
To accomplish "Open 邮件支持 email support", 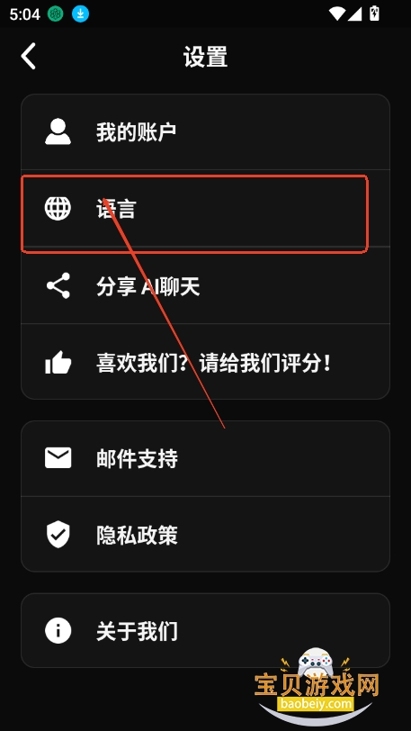I will 205,459.
